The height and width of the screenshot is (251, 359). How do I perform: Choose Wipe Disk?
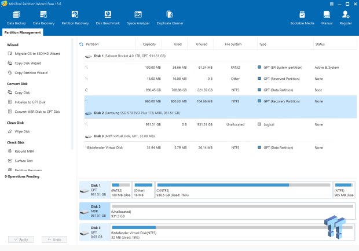[x=19, y=131]
